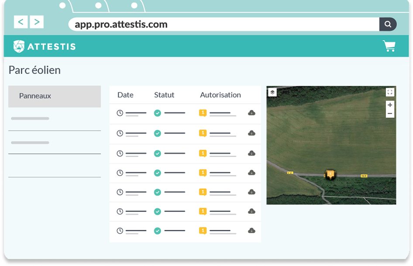The image size is (413, 266).
Task: Select the Panneaux sidebar tab
Action: 55,96
